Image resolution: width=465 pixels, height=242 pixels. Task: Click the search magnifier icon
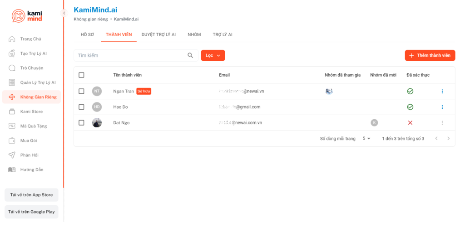190,55
